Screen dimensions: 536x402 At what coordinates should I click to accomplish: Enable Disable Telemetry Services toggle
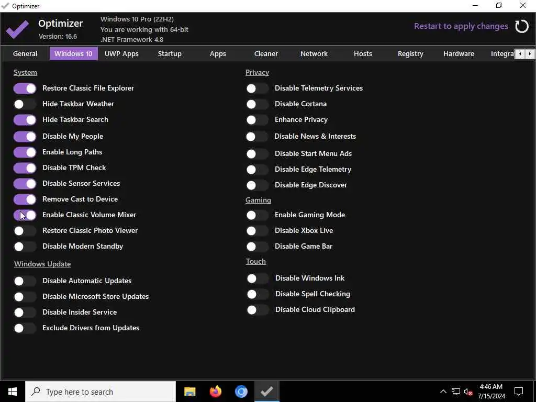pyautogui.click(x=258, y=88)
